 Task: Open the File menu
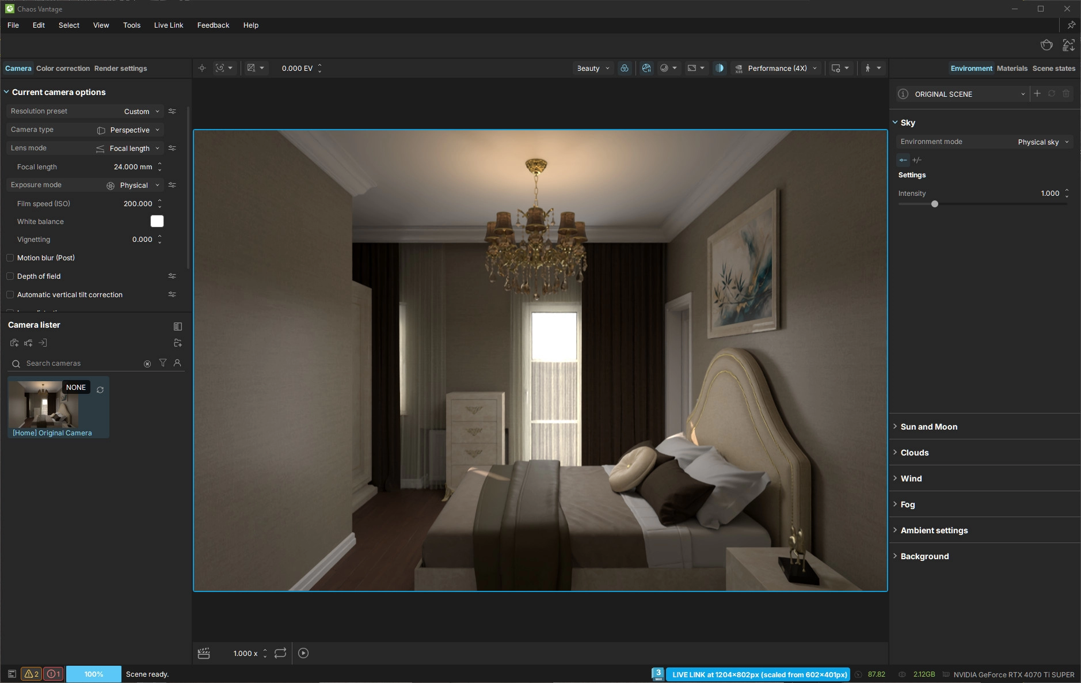(13, 25)
